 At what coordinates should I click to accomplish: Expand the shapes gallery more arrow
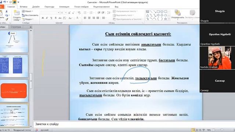[x=169, y=19]
